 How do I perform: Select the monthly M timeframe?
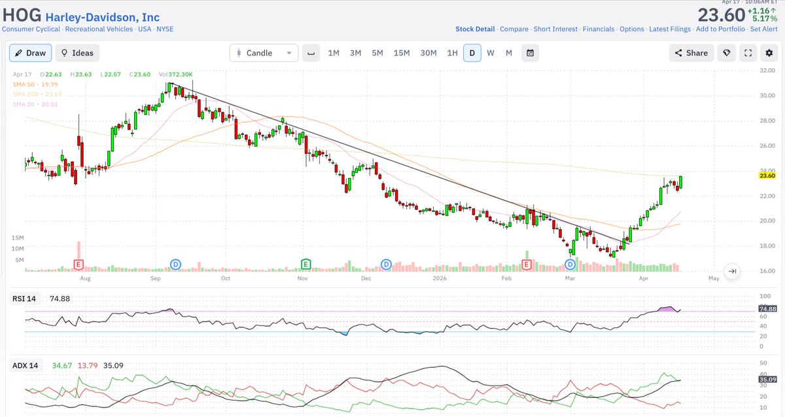(509, 53)
